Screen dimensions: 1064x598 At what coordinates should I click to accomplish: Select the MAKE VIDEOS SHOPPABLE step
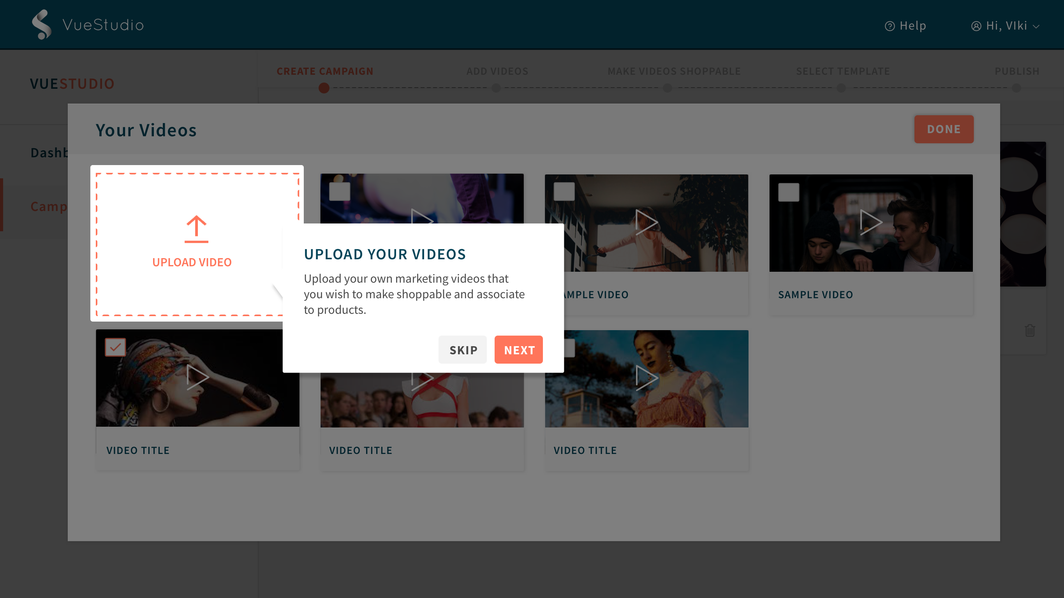[674, 71]
